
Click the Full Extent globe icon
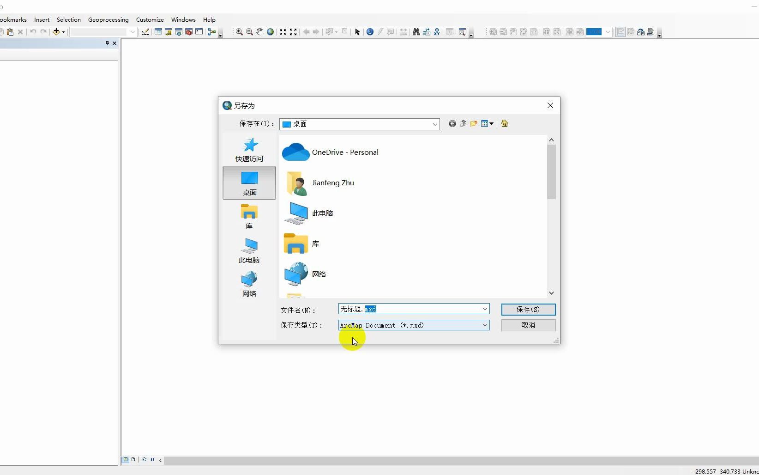click(x=270, y=32)
